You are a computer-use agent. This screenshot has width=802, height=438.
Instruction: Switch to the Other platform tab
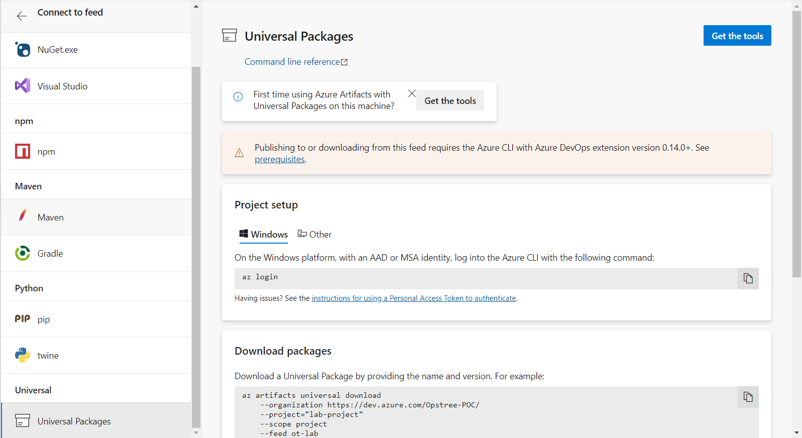point(315,235)
